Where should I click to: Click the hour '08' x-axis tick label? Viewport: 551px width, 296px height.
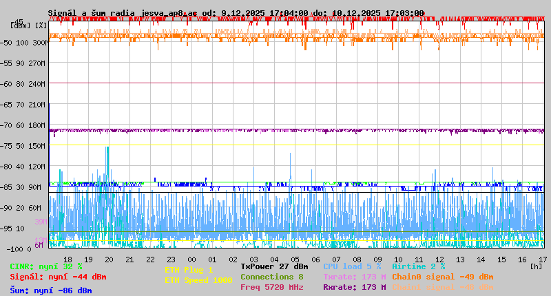click(x=357, y=260)
